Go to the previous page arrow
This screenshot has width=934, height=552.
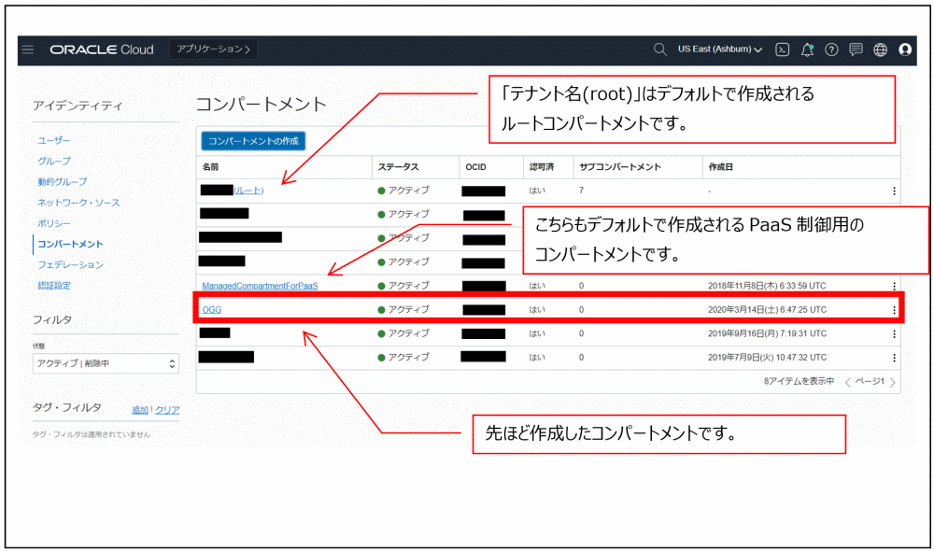pyautogui.click(x=848, y=382)
